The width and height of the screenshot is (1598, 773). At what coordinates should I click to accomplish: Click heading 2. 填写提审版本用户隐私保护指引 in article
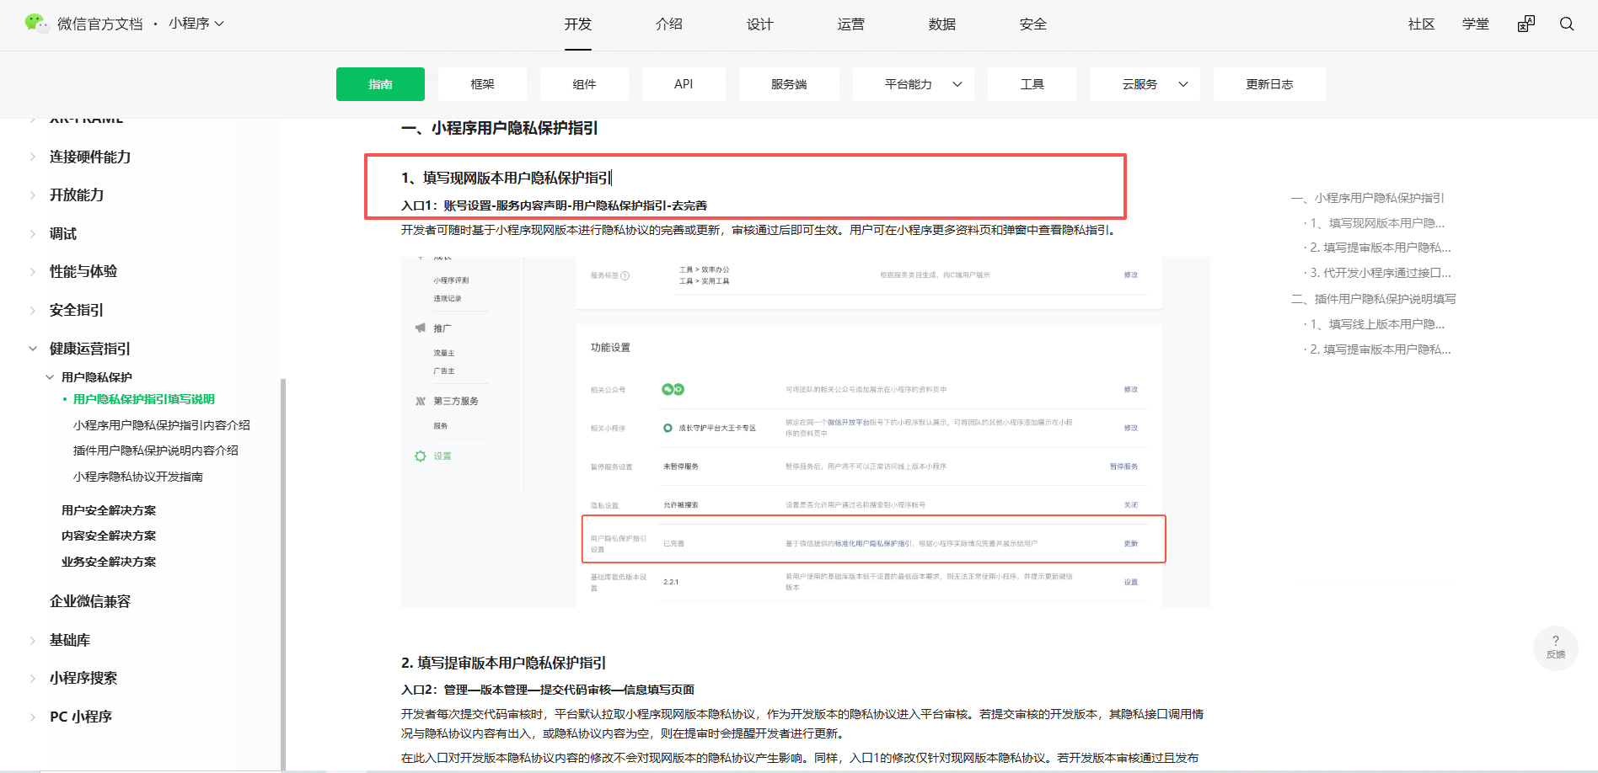click(504, 663)
